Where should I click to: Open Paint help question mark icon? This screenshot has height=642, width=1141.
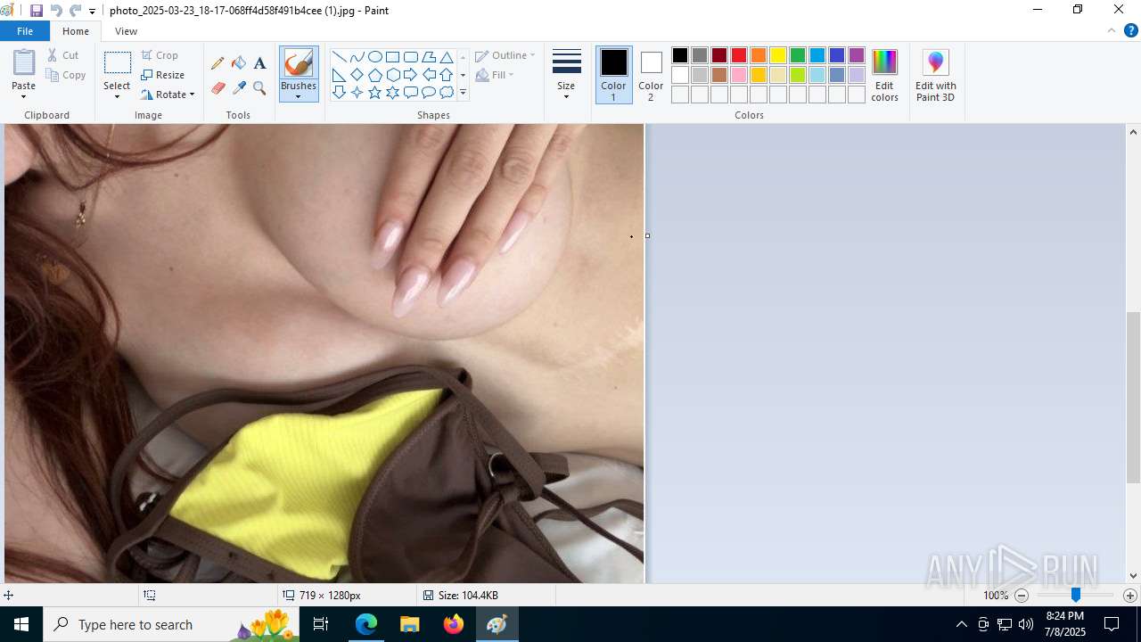[x=1131, y=31]
